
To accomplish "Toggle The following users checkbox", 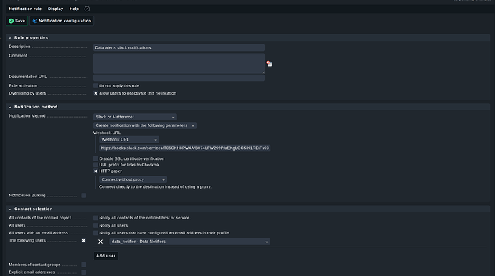I will point(84,241).
